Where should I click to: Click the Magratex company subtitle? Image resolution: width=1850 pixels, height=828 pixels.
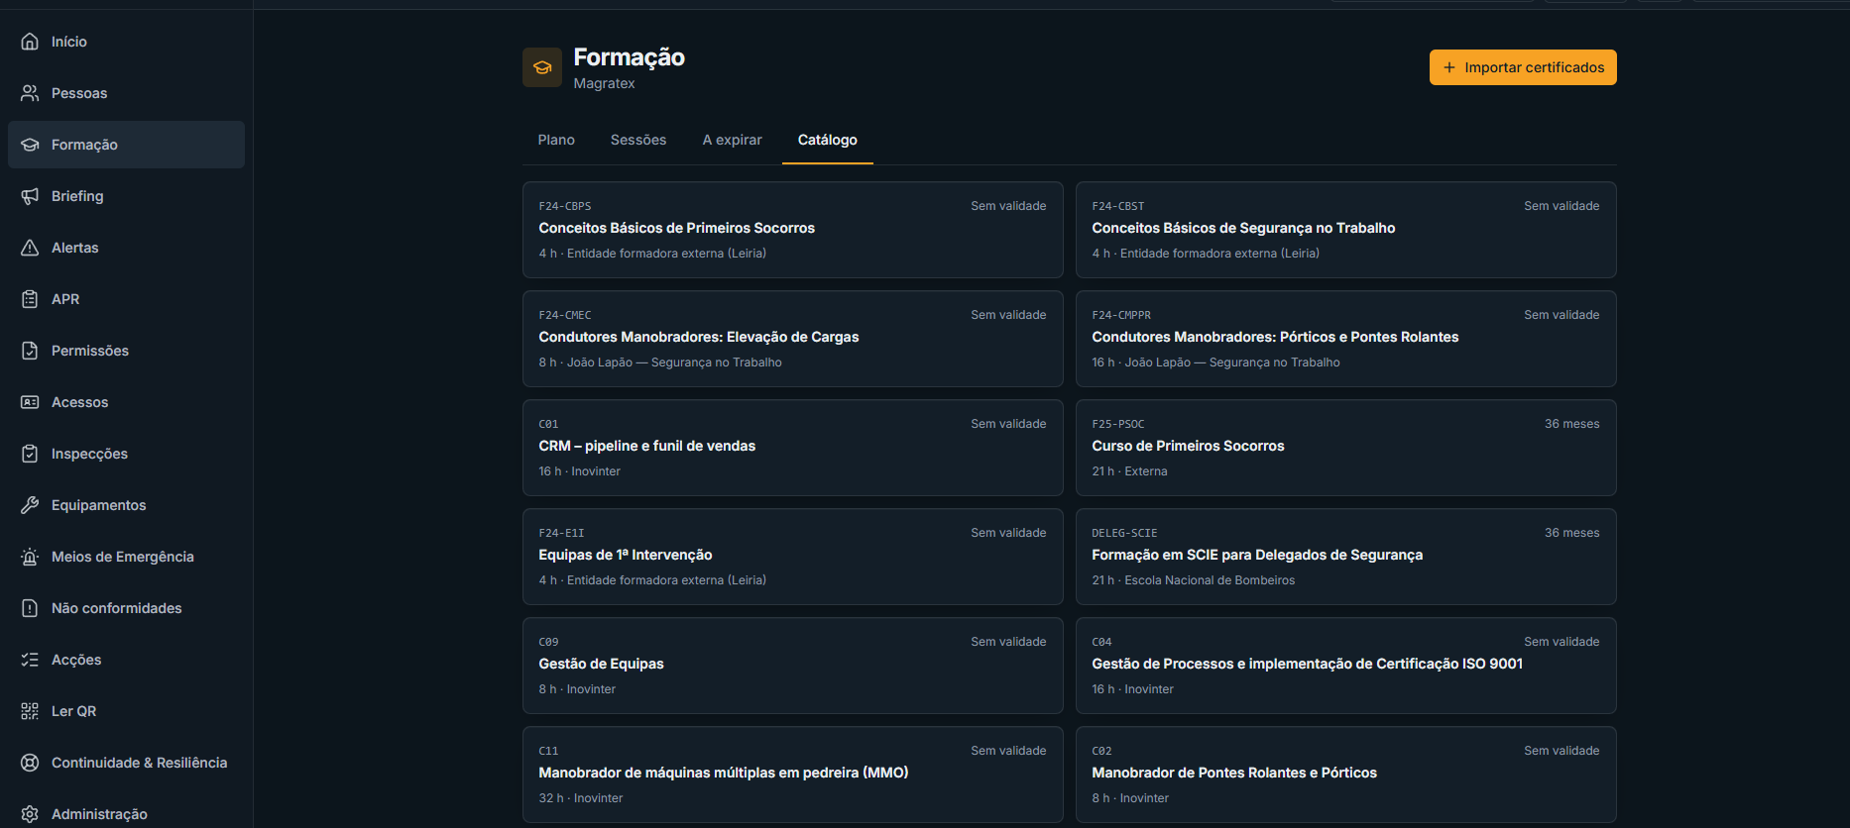coord(604,83)
